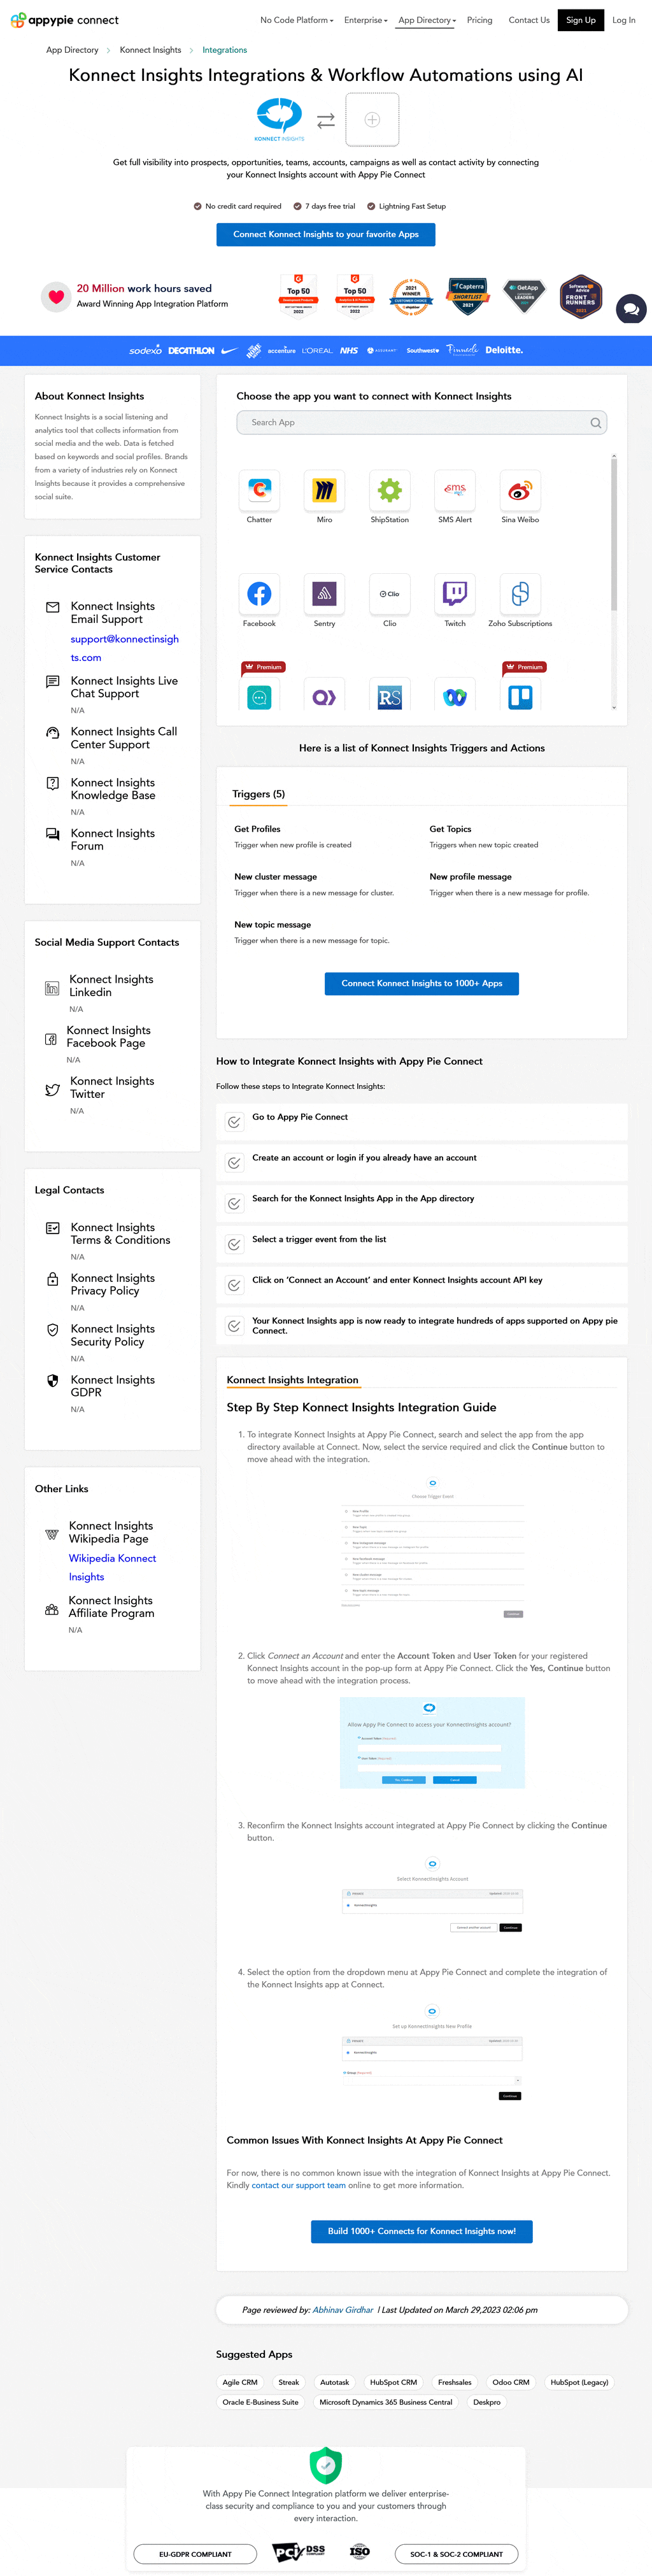Select the Streak suggested app tag
Viewport: 652px width, 2576px height.
[289, 2382]
